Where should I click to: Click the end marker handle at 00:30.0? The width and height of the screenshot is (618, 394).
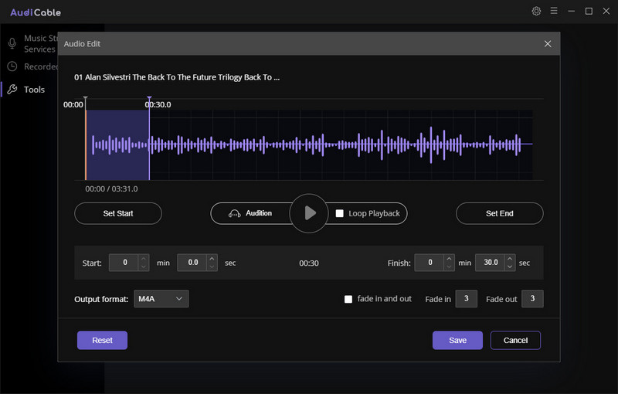149,99
